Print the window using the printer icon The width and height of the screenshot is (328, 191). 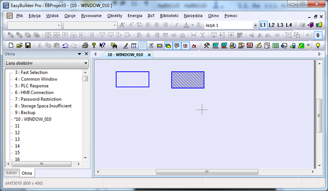(85, 45)
